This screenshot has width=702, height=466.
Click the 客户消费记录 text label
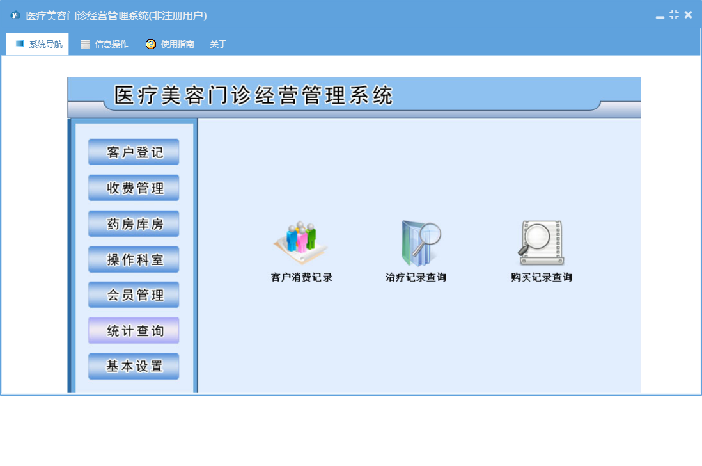click(x=301, y=277)
